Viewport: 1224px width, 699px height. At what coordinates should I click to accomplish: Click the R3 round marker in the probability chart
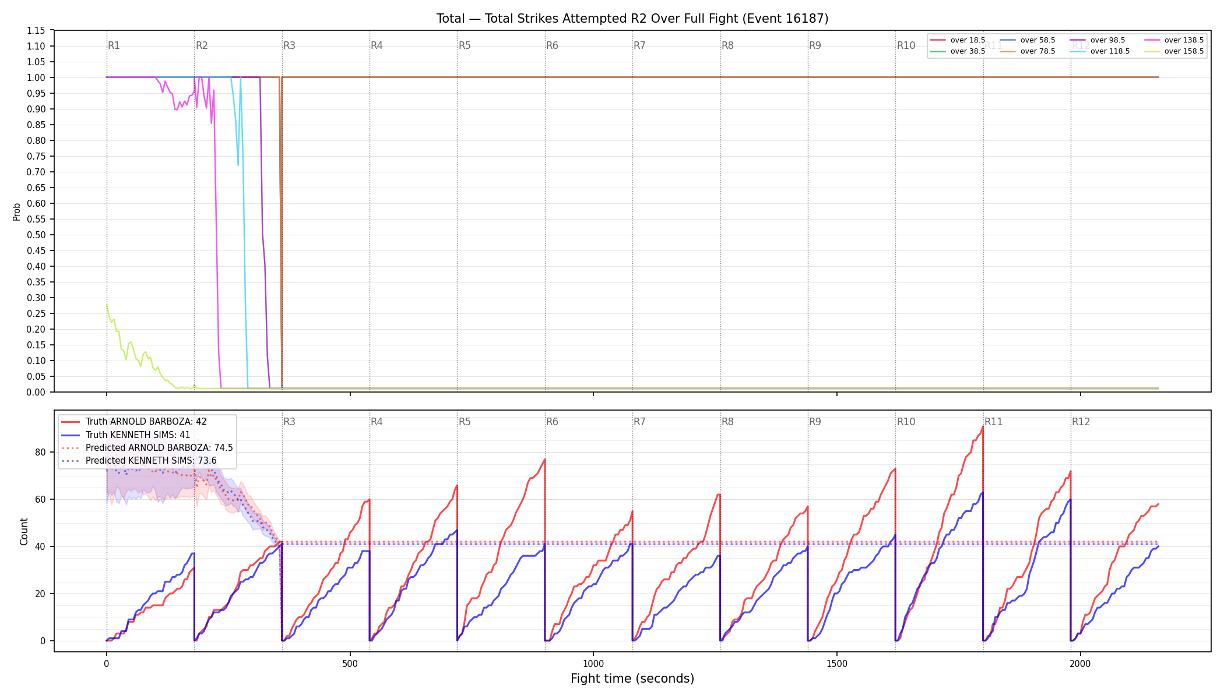click(289, 45)
